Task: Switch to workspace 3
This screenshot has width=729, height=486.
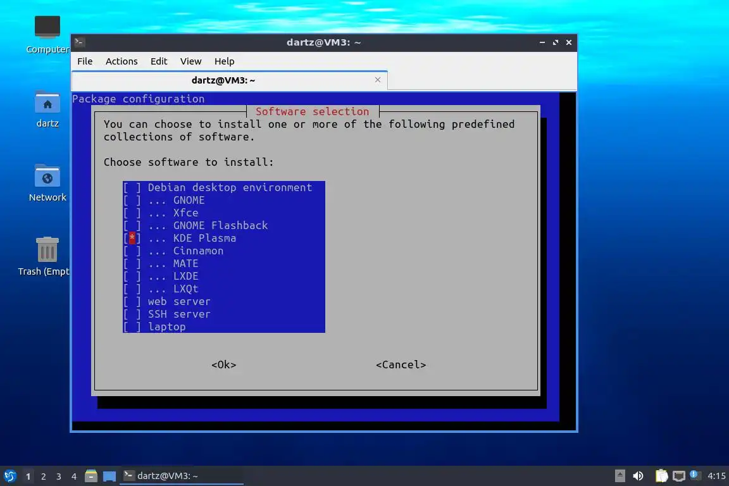Action: (59, 477)
